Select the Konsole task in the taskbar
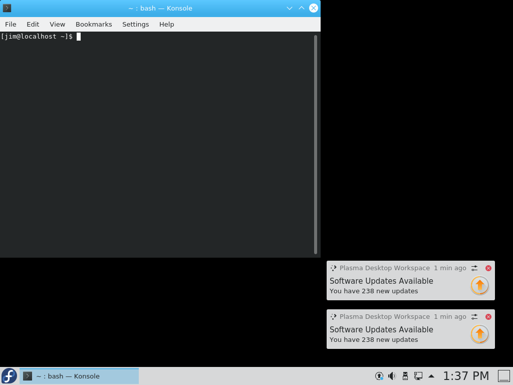513x385 pixels. [79, 376]
